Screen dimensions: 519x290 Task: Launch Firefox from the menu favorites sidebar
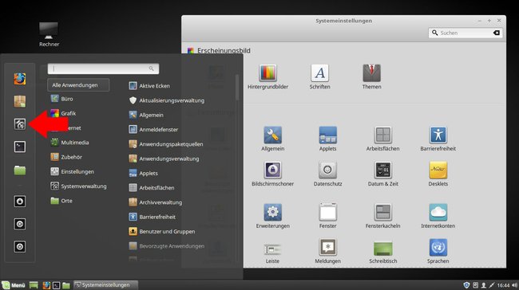(19, 79)
